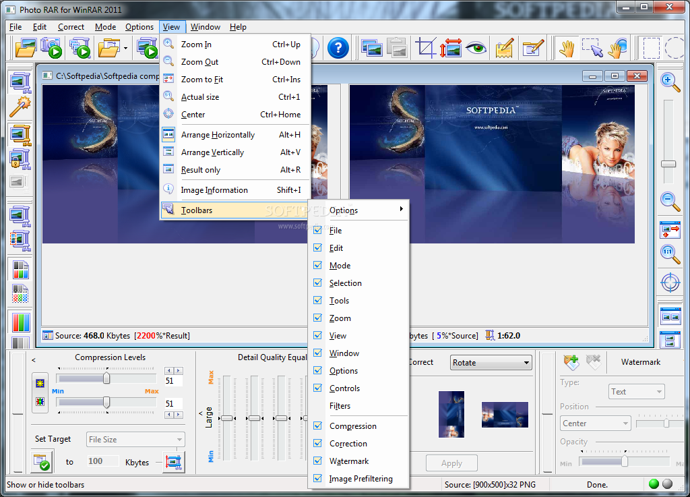Select the rectangular selection pointer tool
The image size is (690, 497).
pyautogui.click(x=592, y=48)
